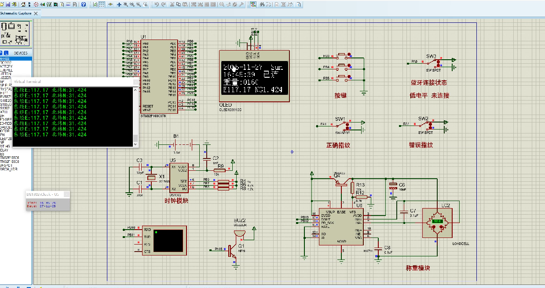Click the Copy toolbar icon

(178, 4)
